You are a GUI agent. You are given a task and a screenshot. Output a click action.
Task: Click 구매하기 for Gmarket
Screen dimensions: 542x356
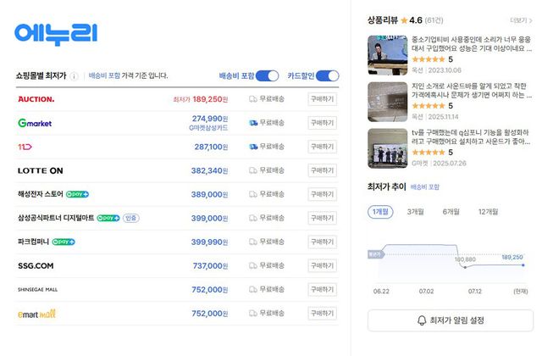point(322,123)
